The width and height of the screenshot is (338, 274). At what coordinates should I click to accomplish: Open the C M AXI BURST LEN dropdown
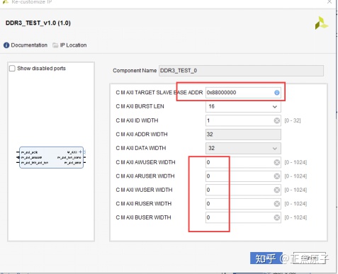coord(243,106)
